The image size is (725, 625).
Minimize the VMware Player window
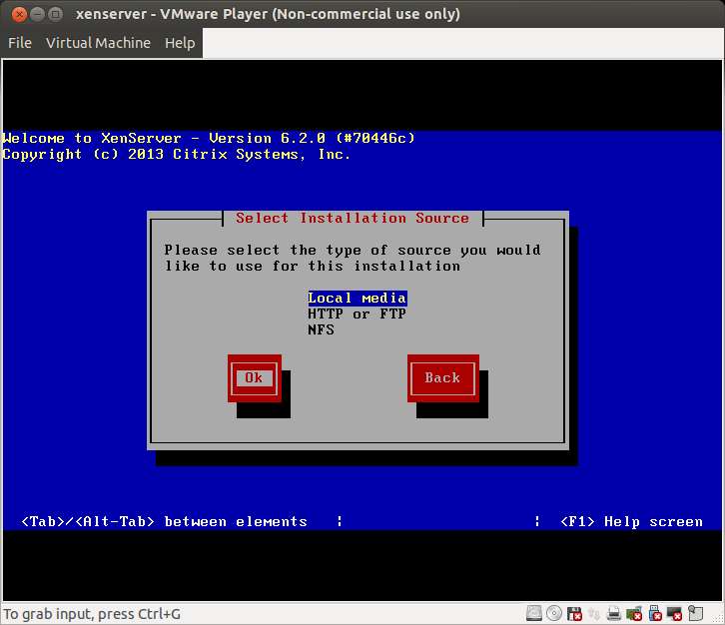coord(38,14)
